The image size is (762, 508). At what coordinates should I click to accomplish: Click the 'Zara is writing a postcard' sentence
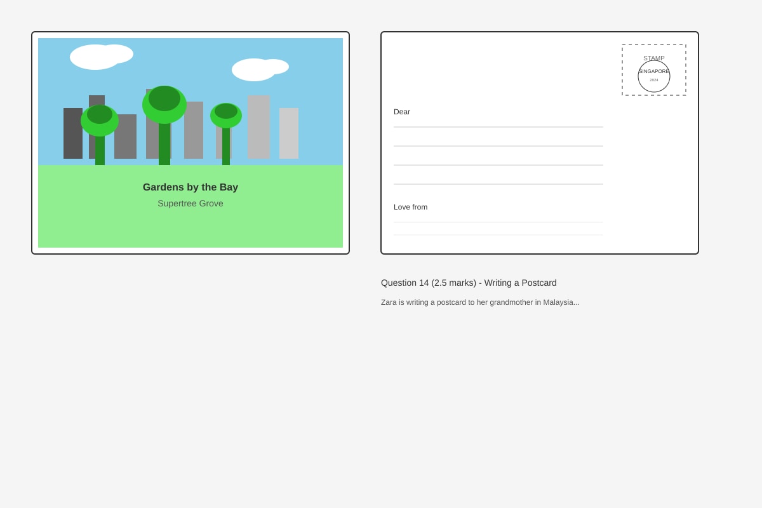[x=480, y=302]
